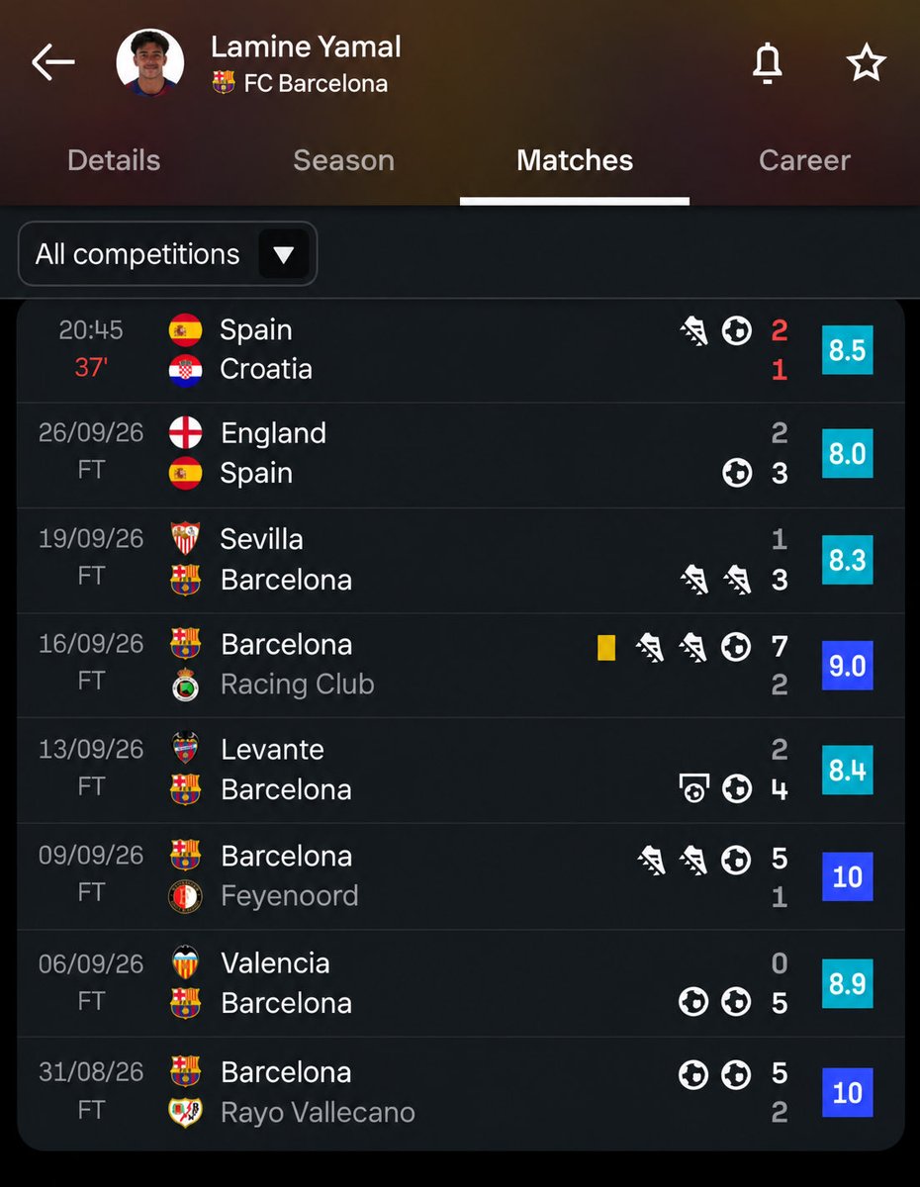Viewport: 920px width, 1187px height.
Task: Click the yellow card icon in Racing Club match
Action: tap(606, 647)
